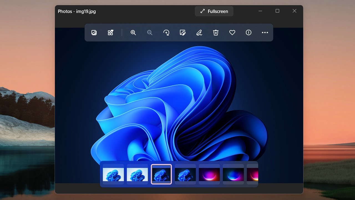
Task: Select the second light blue bloom thumbnail
Action: click(x=137, y=174)
